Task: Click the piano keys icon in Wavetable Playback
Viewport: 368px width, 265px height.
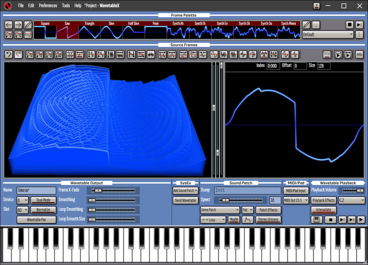Action: [x=317, y=220]
